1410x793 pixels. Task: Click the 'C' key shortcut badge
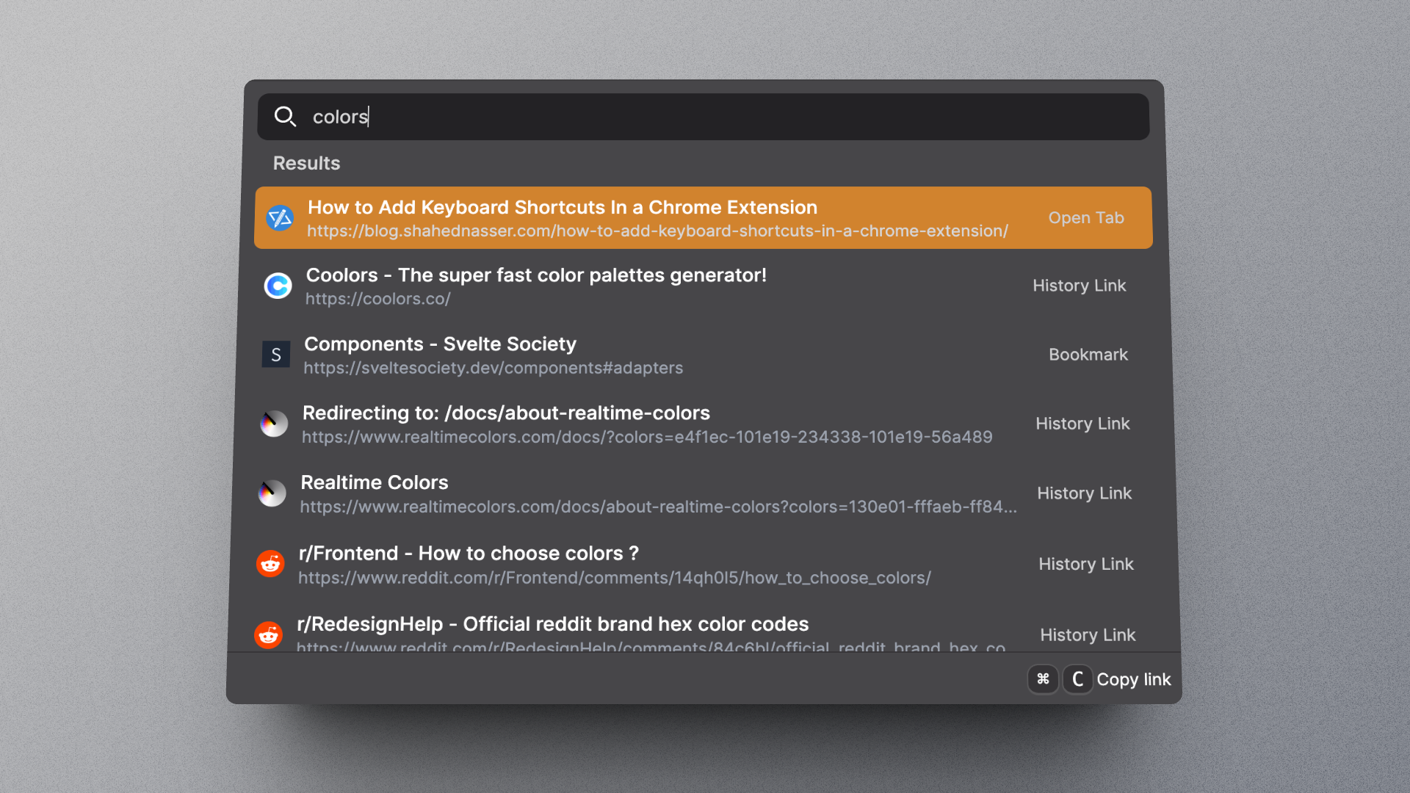[1077, 679]
